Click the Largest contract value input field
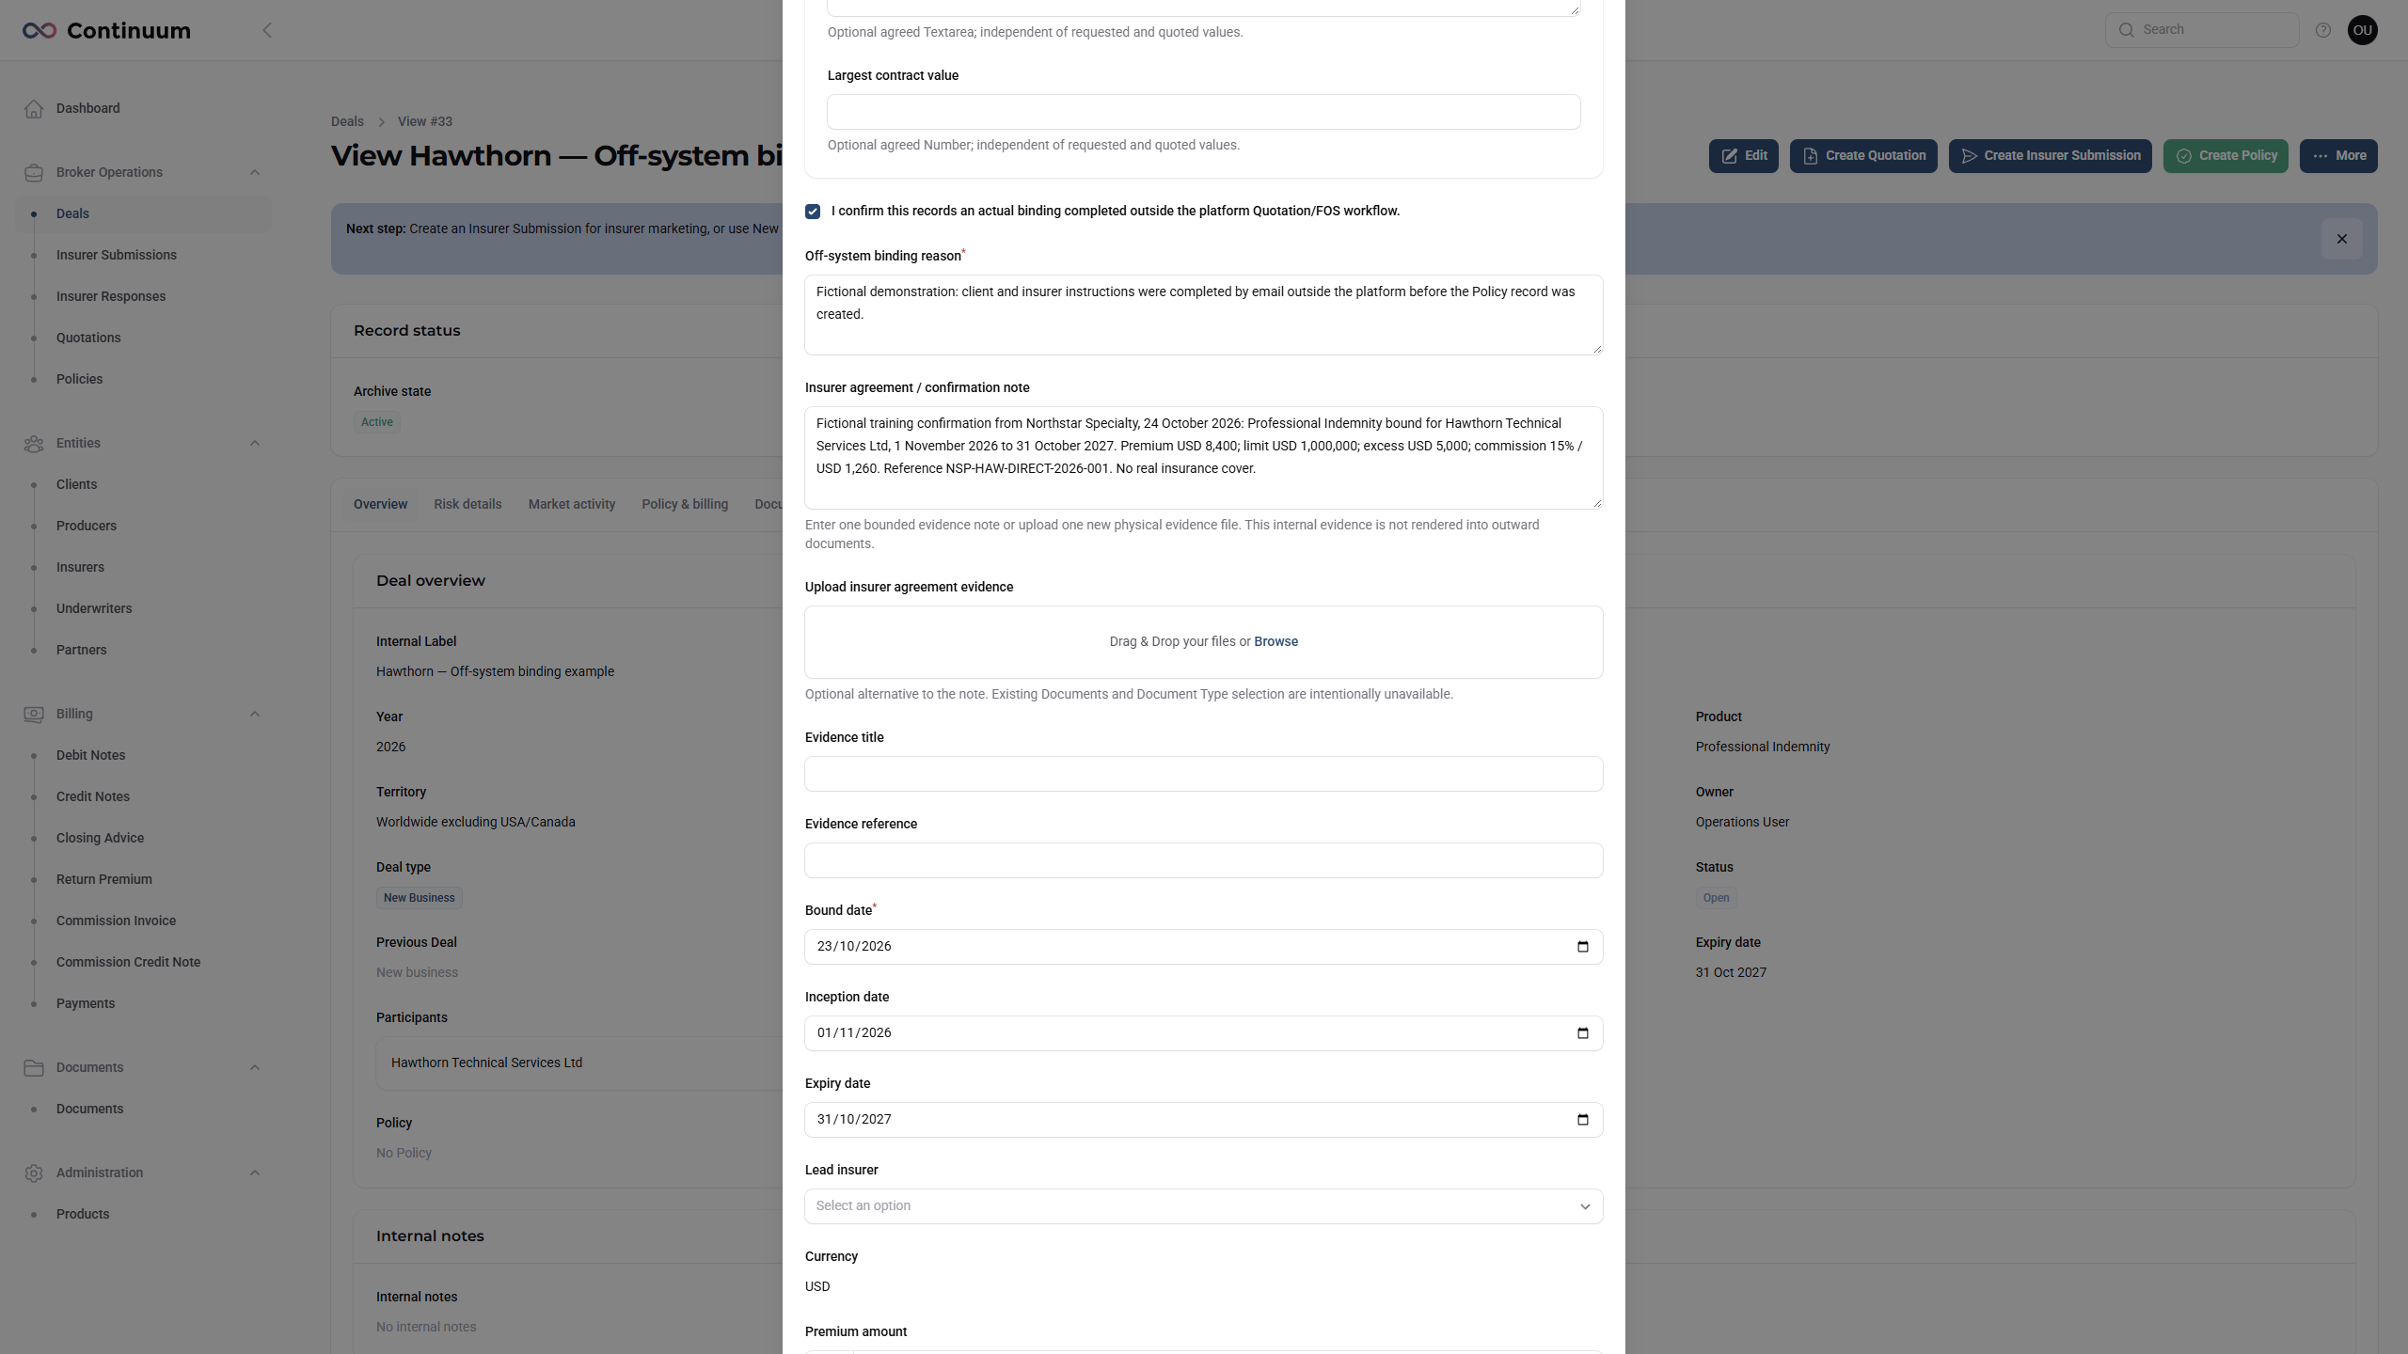The height and width of the screenshot is (1354, 2408). [1204, 112]
